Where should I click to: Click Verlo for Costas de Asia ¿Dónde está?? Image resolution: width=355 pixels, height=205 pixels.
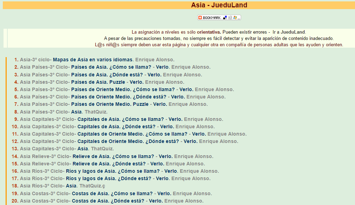click(156, 201)
